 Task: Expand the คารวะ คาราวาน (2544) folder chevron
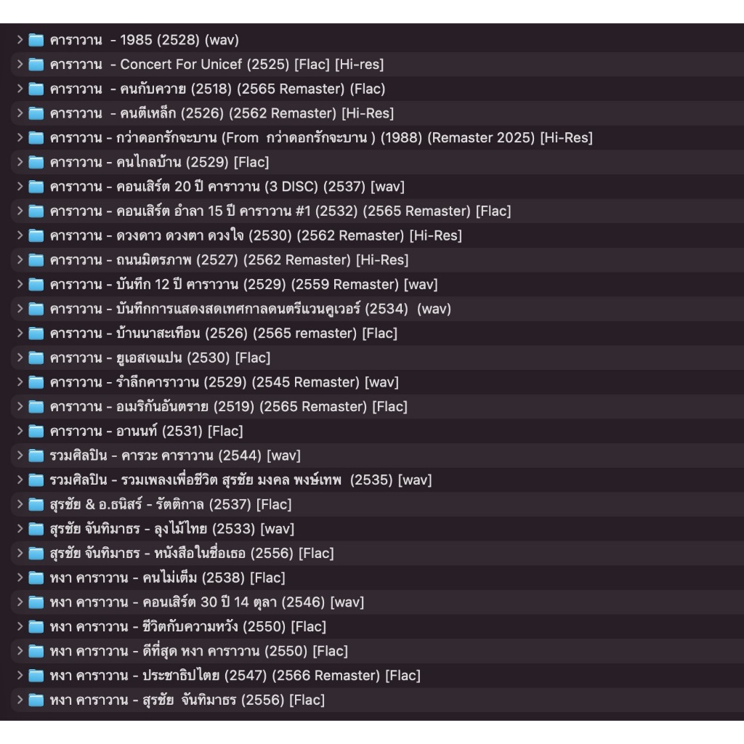point(20,455)
